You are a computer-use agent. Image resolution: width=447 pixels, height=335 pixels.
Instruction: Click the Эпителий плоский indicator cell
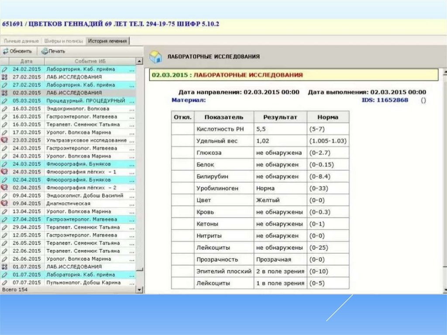click(224, 271)
